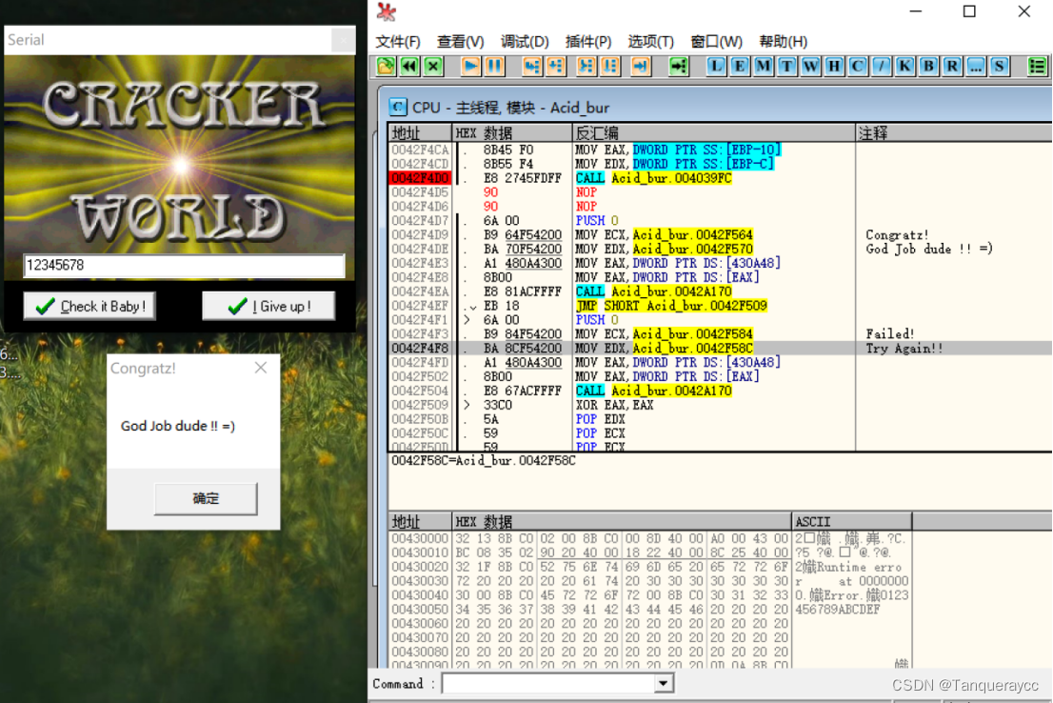Step into the next instruction

pyautogui.click(x=532, y=66)
